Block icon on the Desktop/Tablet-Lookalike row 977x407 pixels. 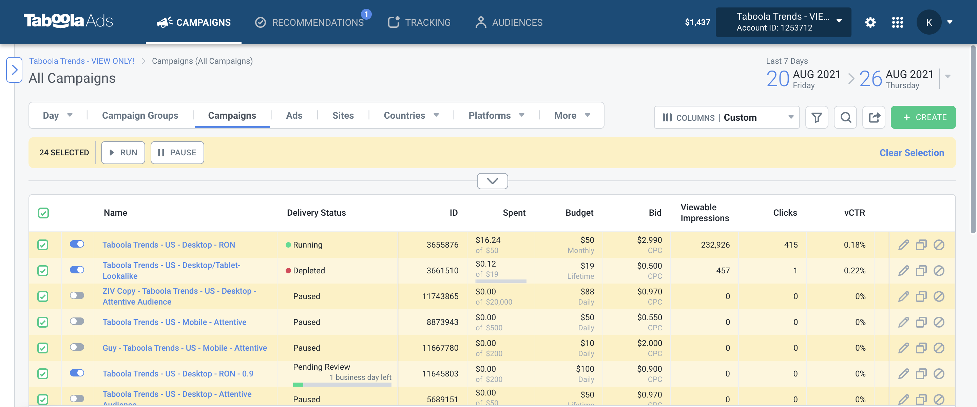(x=939, y=270)
